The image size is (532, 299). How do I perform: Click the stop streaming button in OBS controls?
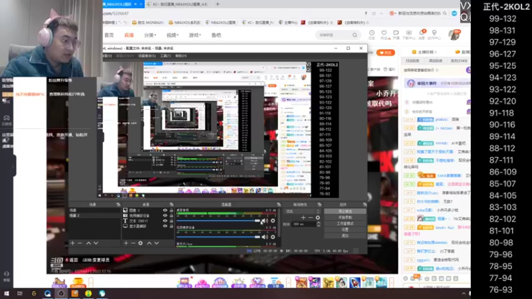[345, 211]
